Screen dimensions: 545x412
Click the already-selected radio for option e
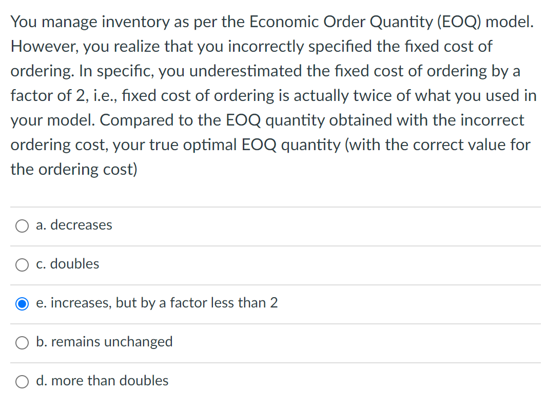(22, 303)
